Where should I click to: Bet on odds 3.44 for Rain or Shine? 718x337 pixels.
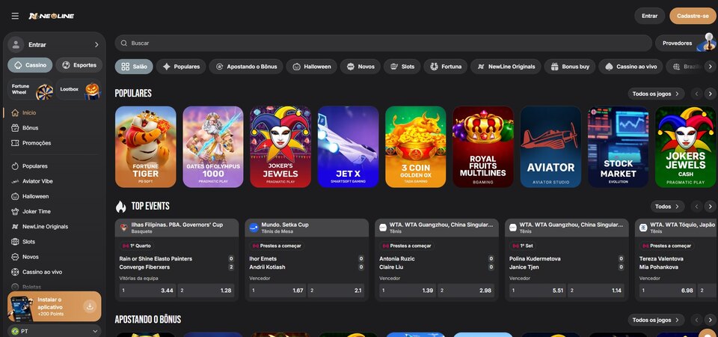pyautogui.click(x=147, y=291)
